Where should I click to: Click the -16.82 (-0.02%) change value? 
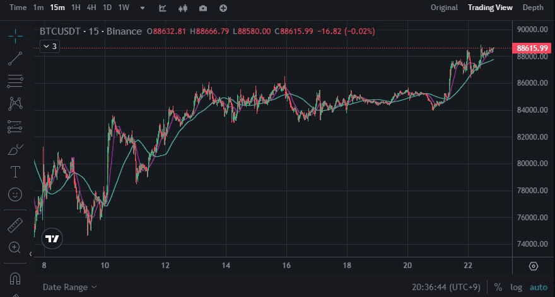[x=346, y=31]
